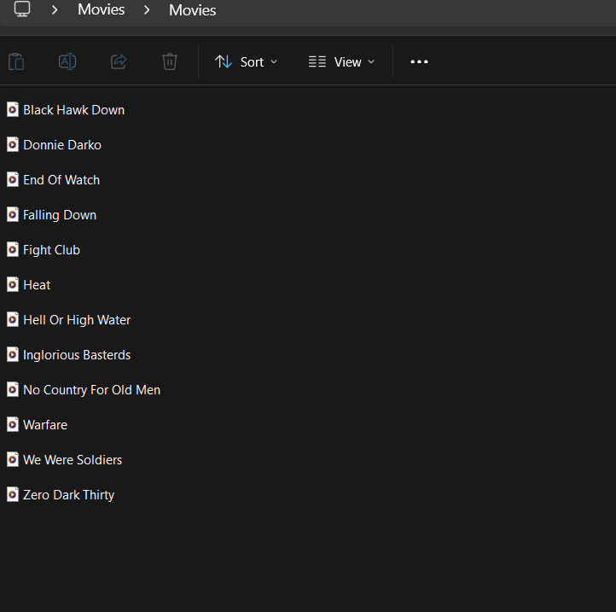Select the End Of Watch file
616x612 pixels.
coord(54,180)
